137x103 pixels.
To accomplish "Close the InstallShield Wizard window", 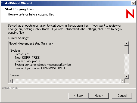I will click(133, 3).
